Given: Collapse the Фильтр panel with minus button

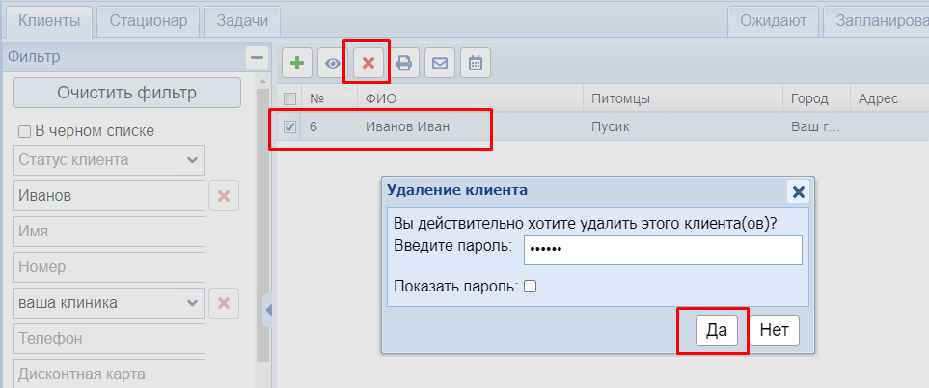Looking at the screenshot, I should [257, 57].
